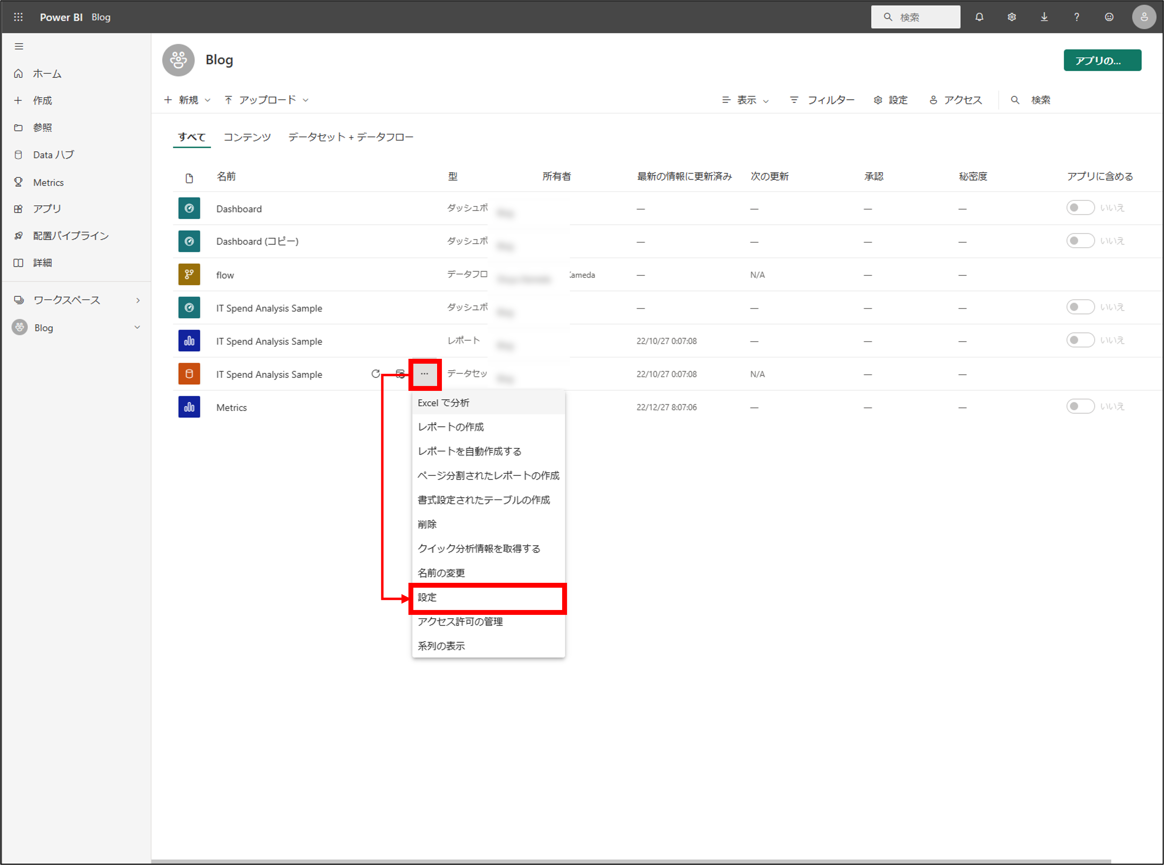This screenshot has height=865, width=1164.
Task: Click the アプリの更新 button
Action: coord(1102,60)
